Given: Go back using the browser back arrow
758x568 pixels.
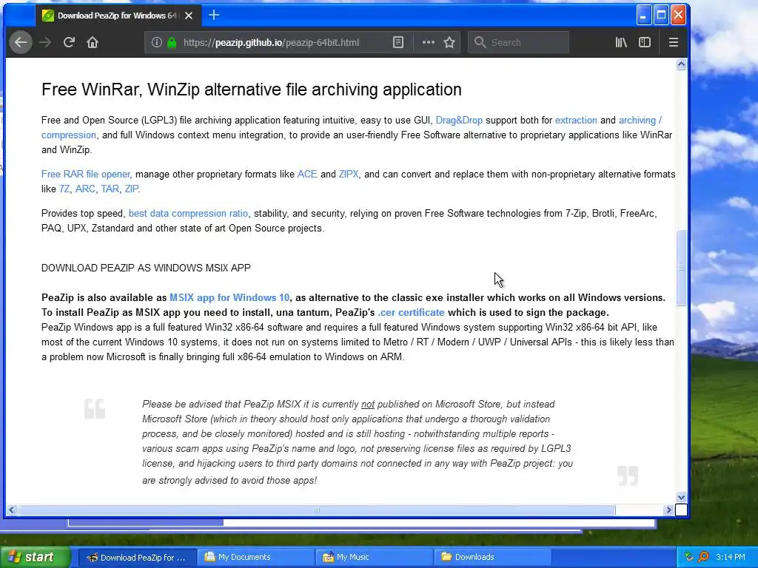Looking at the screenshot, I should click(x=20, y=42).
